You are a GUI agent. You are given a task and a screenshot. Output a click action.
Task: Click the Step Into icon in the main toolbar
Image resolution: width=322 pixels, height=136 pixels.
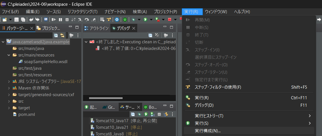(80, 20)
